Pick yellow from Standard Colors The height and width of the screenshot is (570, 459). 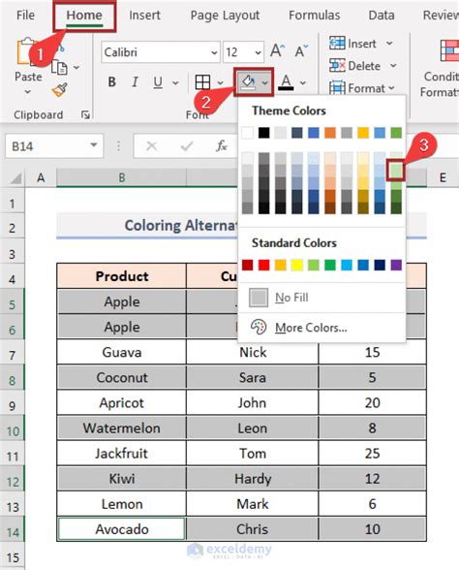[x=296, y=265]
